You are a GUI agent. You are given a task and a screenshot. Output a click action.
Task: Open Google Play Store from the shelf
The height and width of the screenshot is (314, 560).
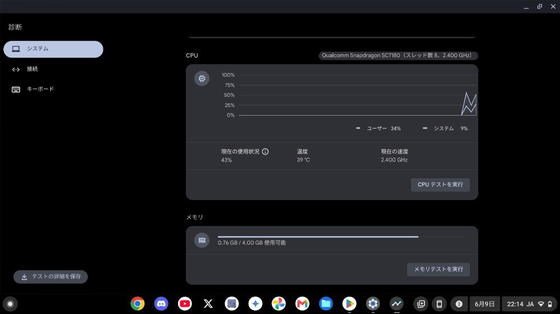(349, 304)
